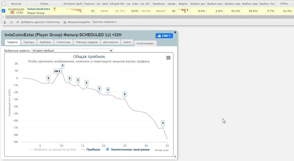Click the refresh icon beside the trash
Viewport: 294px width, 161px height.
[x=11, y=22]
